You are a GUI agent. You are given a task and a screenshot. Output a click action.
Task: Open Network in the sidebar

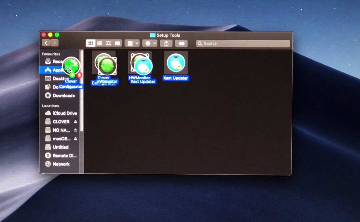[x=59, y=164]
